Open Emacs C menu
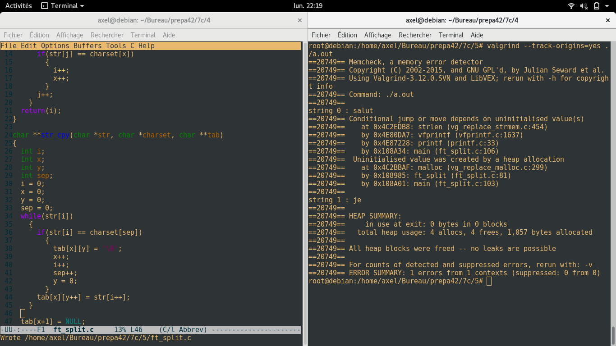This screenshot has width=616, height=346. [132, 46]
